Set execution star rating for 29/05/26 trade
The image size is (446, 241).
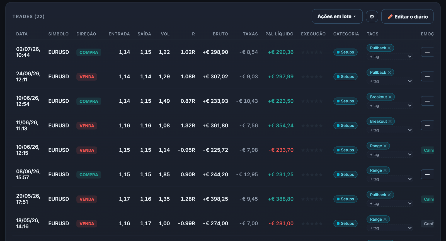(x=312, y=199)
